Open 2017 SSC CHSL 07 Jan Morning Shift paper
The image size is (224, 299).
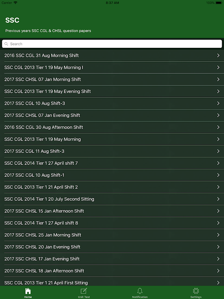(x=43, y=80)
